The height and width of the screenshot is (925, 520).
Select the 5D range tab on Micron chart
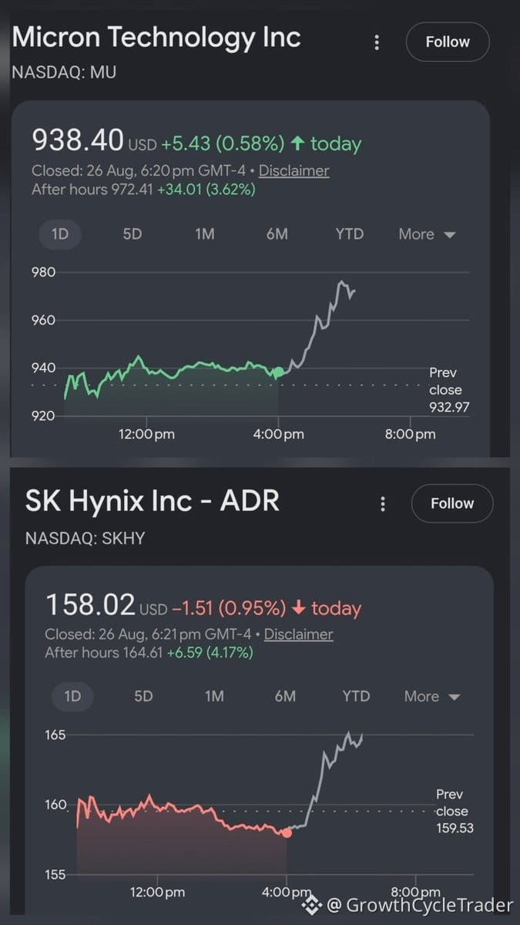(133, 234)
